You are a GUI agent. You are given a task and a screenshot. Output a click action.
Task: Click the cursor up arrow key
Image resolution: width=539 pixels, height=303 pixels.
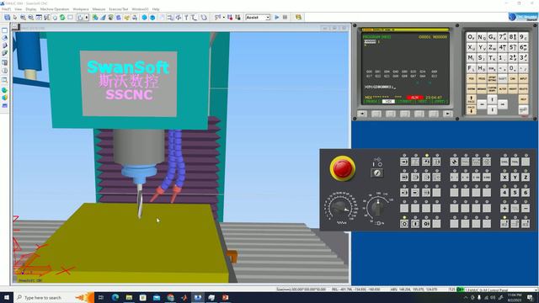492,99
